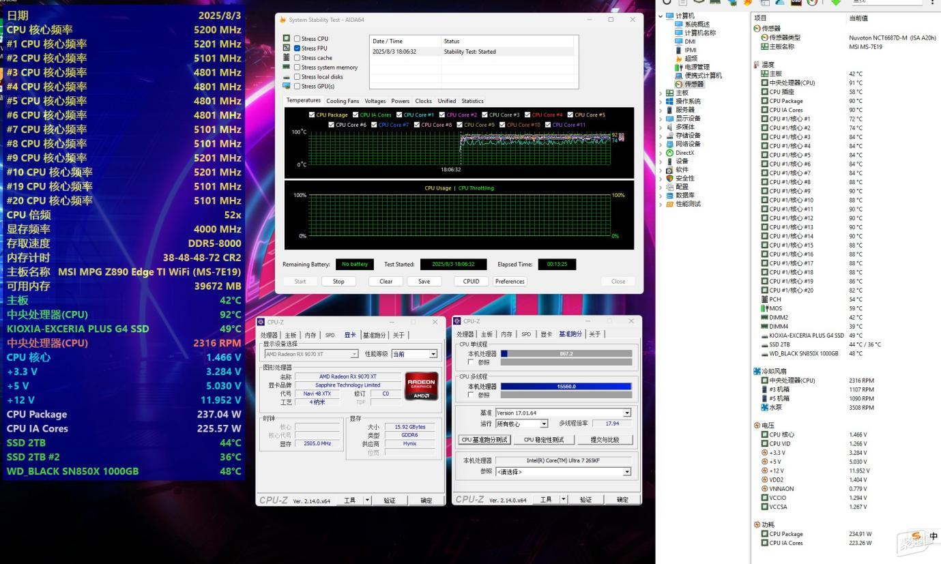Click the 电压 group header in sensor list
Image resolution: width=941 pixels, height=564 pixels.
pyautogui.click(x=764, y=426)
